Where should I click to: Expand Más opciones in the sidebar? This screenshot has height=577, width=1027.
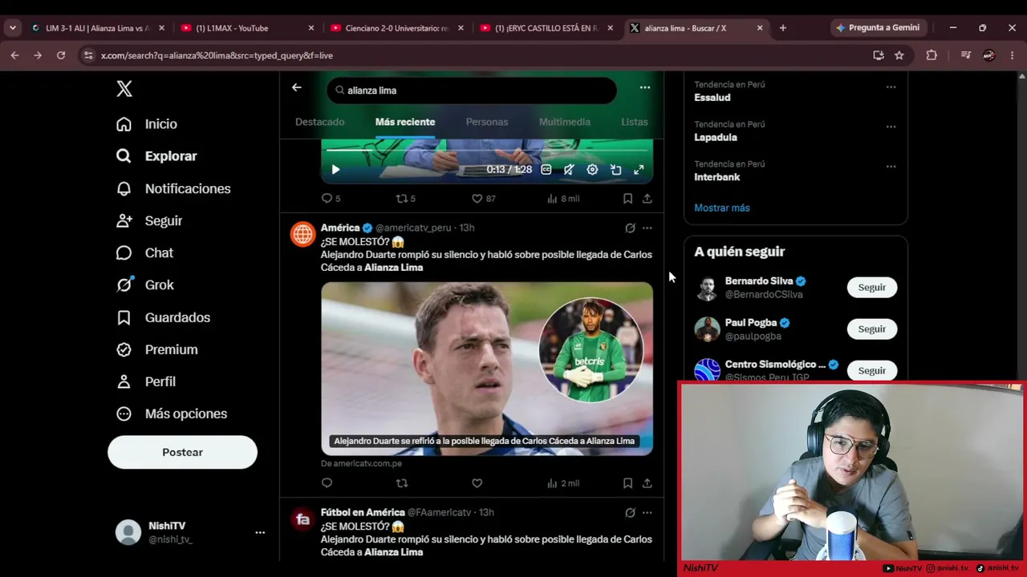click(x=172, y=414)
